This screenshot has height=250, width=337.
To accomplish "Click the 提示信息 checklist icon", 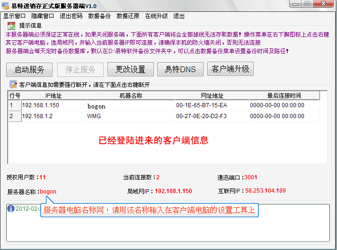I will tap(11, 25).
